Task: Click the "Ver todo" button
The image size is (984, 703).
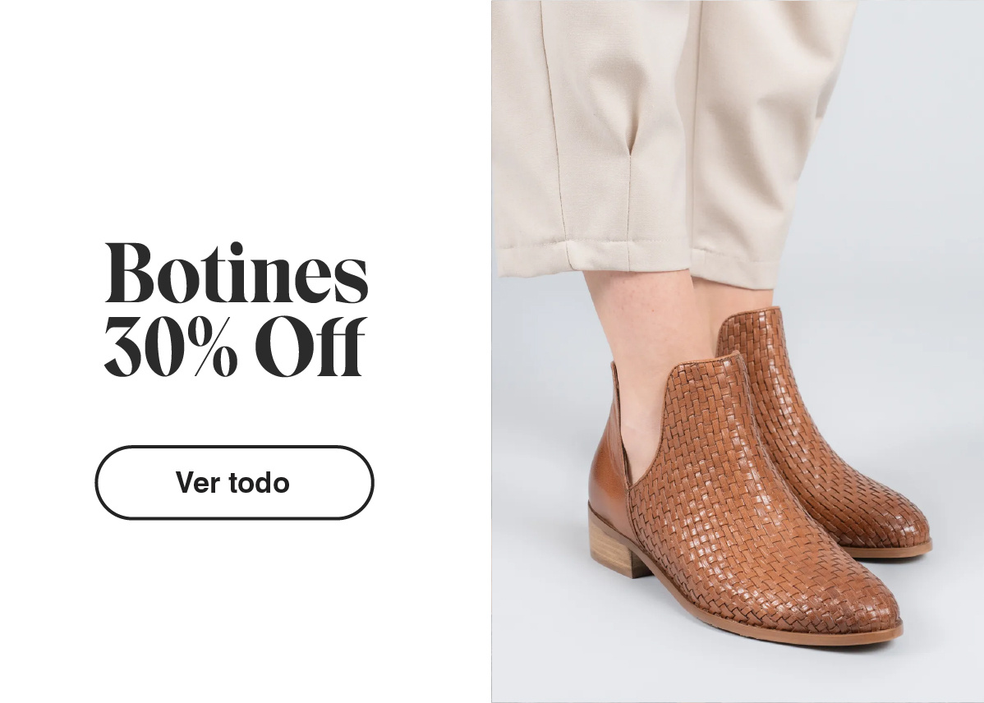Action: [x=234, y=483]
